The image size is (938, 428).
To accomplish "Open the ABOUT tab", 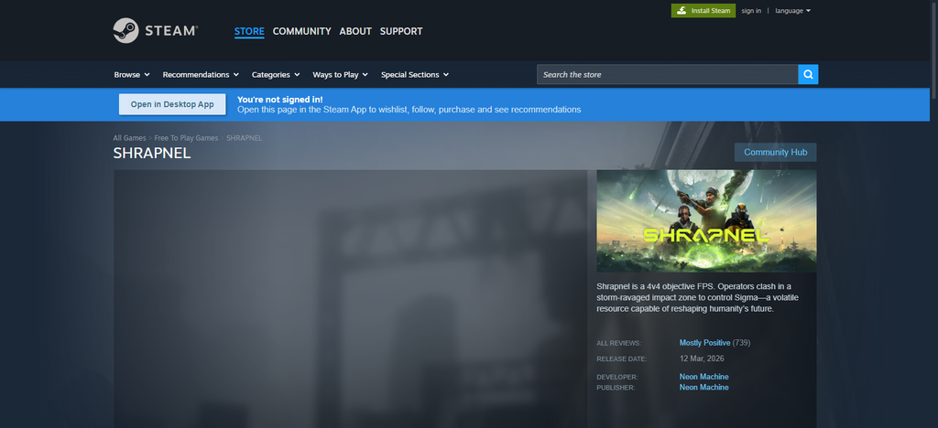I will click(x=355, y=31).
